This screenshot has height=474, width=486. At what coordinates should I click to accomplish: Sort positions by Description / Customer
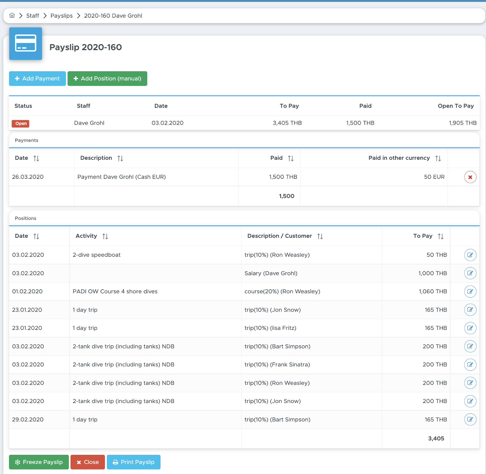(320, 236)
